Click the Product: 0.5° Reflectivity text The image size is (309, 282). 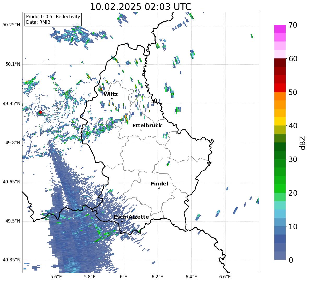[x=53, y=16]
